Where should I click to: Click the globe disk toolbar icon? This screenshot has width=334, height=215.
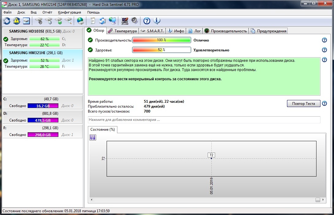click(81, 21)
